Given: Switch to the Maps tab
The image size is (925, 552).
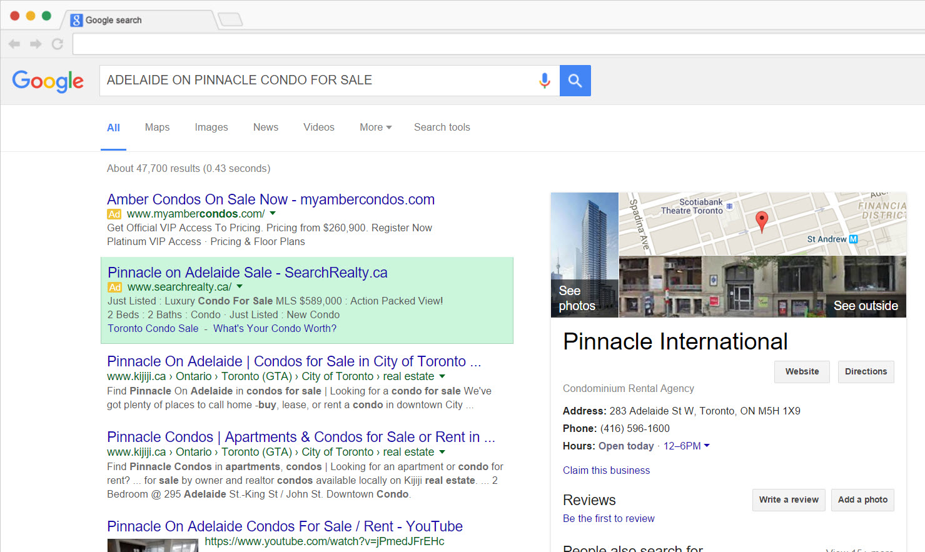Looking at the screenshot, I should tap(157, 128).
